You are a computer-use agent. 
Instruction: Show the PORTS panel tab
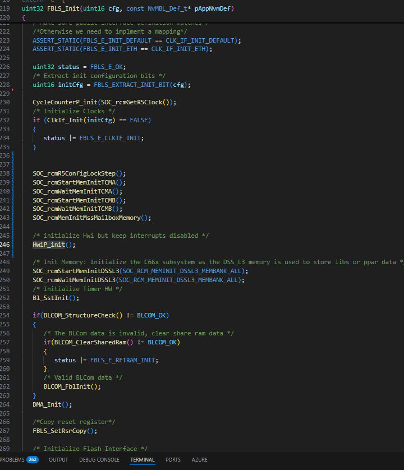tap(173, 459)
